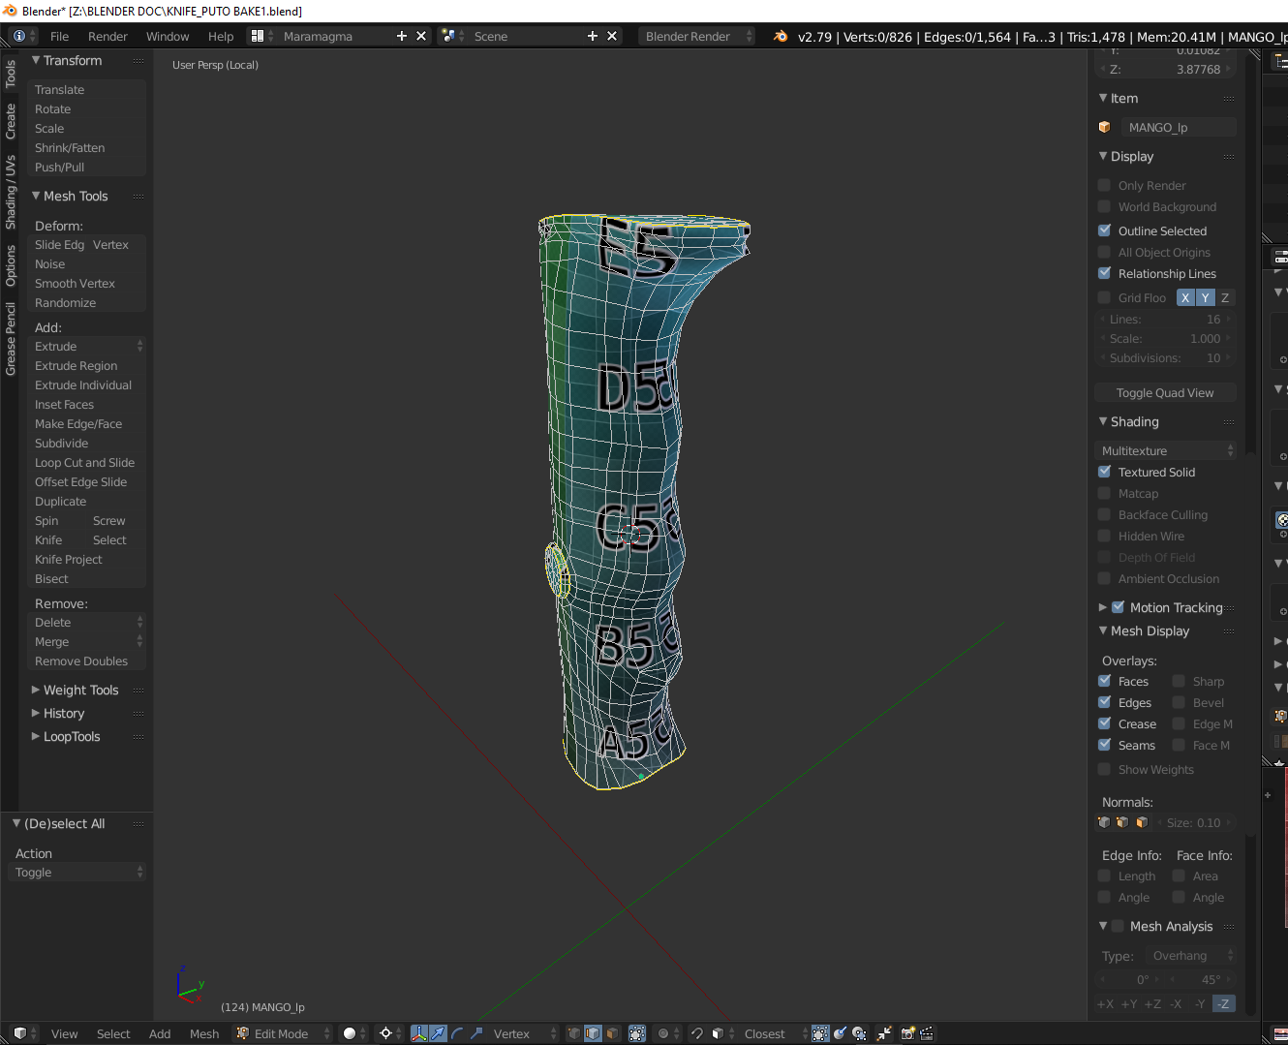Open the Edit Mode dropdown

point(283,1033)
